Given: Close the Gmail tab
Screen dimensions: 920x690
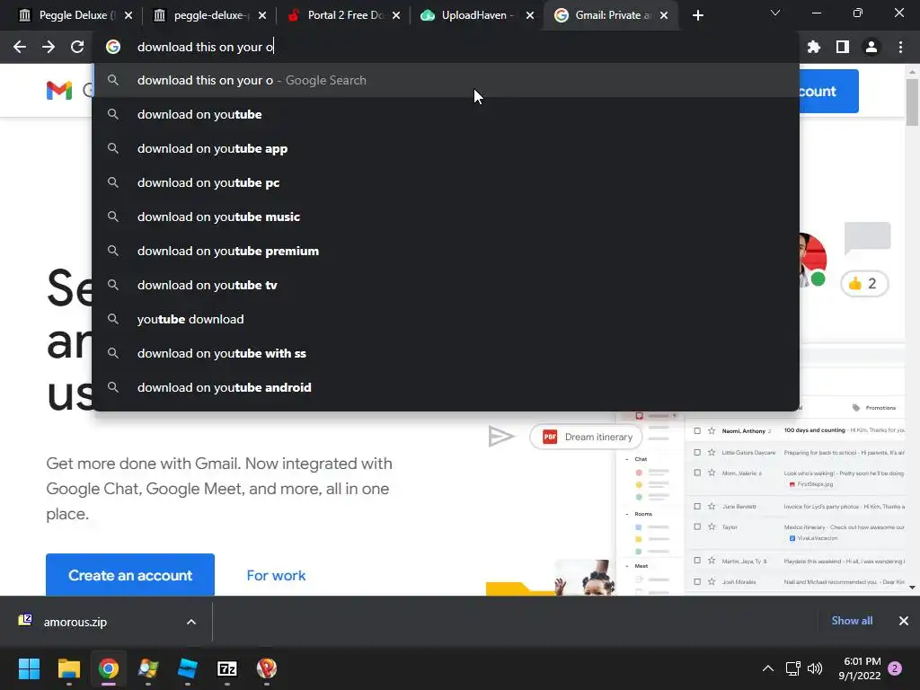Looking at the screenshot, I should (664, 15).
